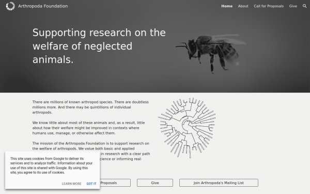This screenshot has width=310, height=194.
Task: Click the Give button below the text
Action: pyautogui.click(x=155, y=183)
